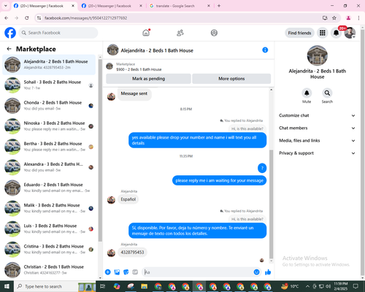This screenshot has height=292, width=365.
Task: Open Alejandrita conversation in the list
Action: (x=49, y=64)
